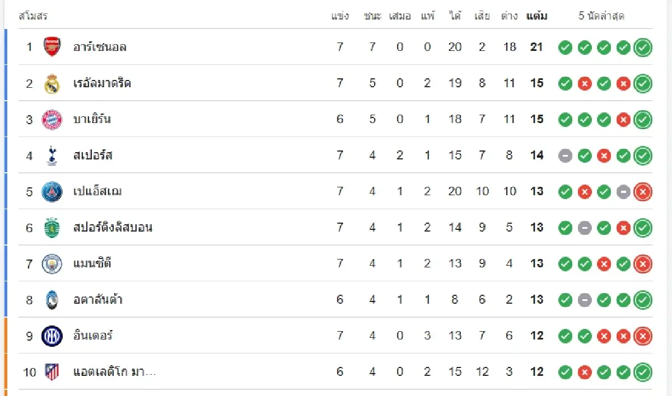Click the Arsenal club crest icon
This screenshot has width=672, height=396.
pos(52,47)
